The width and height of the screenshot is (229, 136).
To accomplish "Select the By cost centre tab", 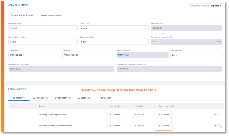I will [85, 98].
